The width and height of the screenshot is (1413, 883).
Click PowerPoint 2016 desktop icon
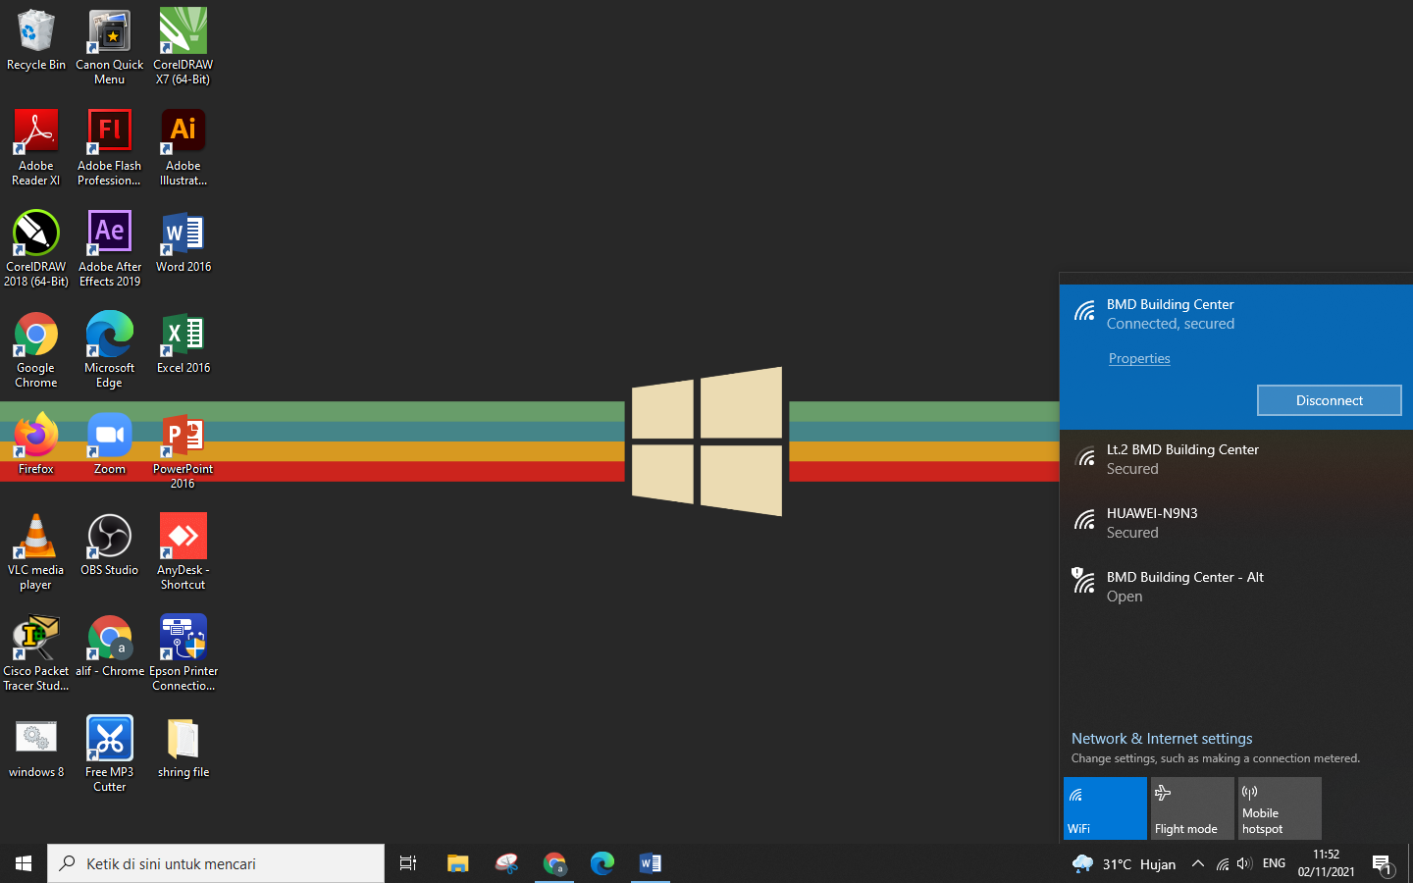[183, 451]
